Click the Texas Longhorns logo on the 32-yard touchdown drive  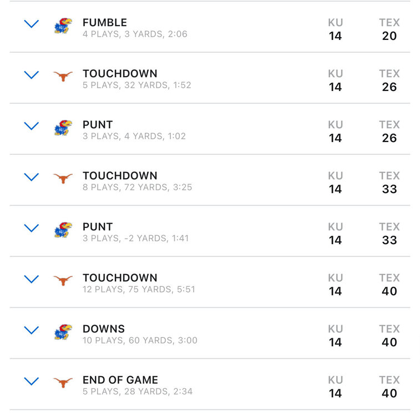63,77
